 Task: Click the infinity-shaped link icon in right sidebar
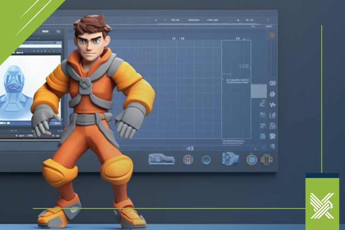(272, 83)
